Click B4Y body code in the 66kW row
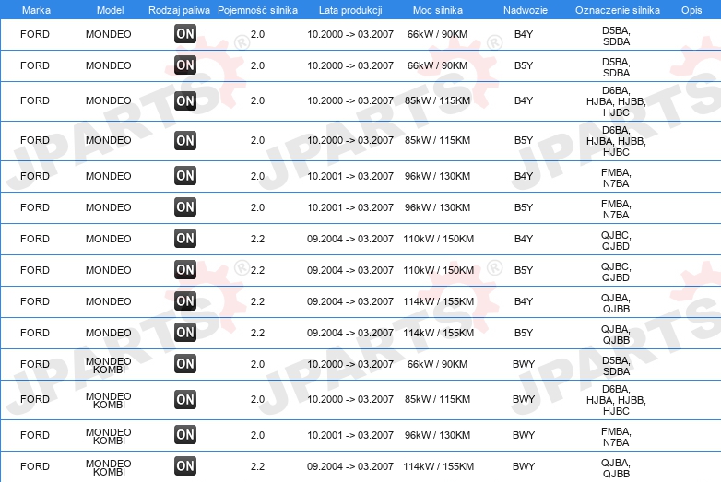This screenshot has height=482, width=721. [524, 34]
